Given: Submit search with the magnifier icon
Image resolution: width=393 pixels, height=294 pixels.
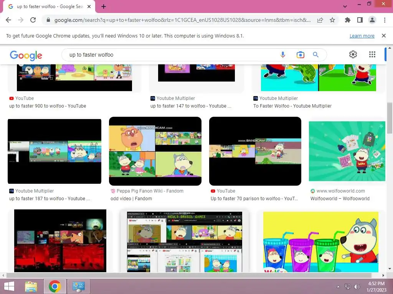Looking at the screenshot, I should pyautogui.click(x=315, y=55).
